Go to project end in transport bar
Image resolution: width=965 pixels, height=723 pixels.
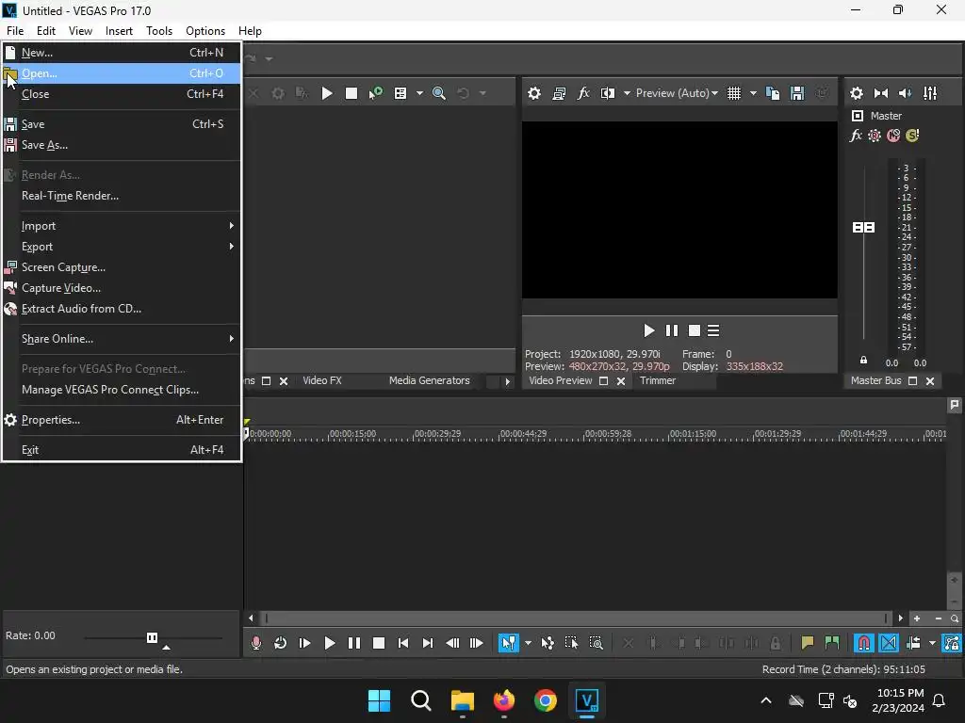[x=428, y=643]
